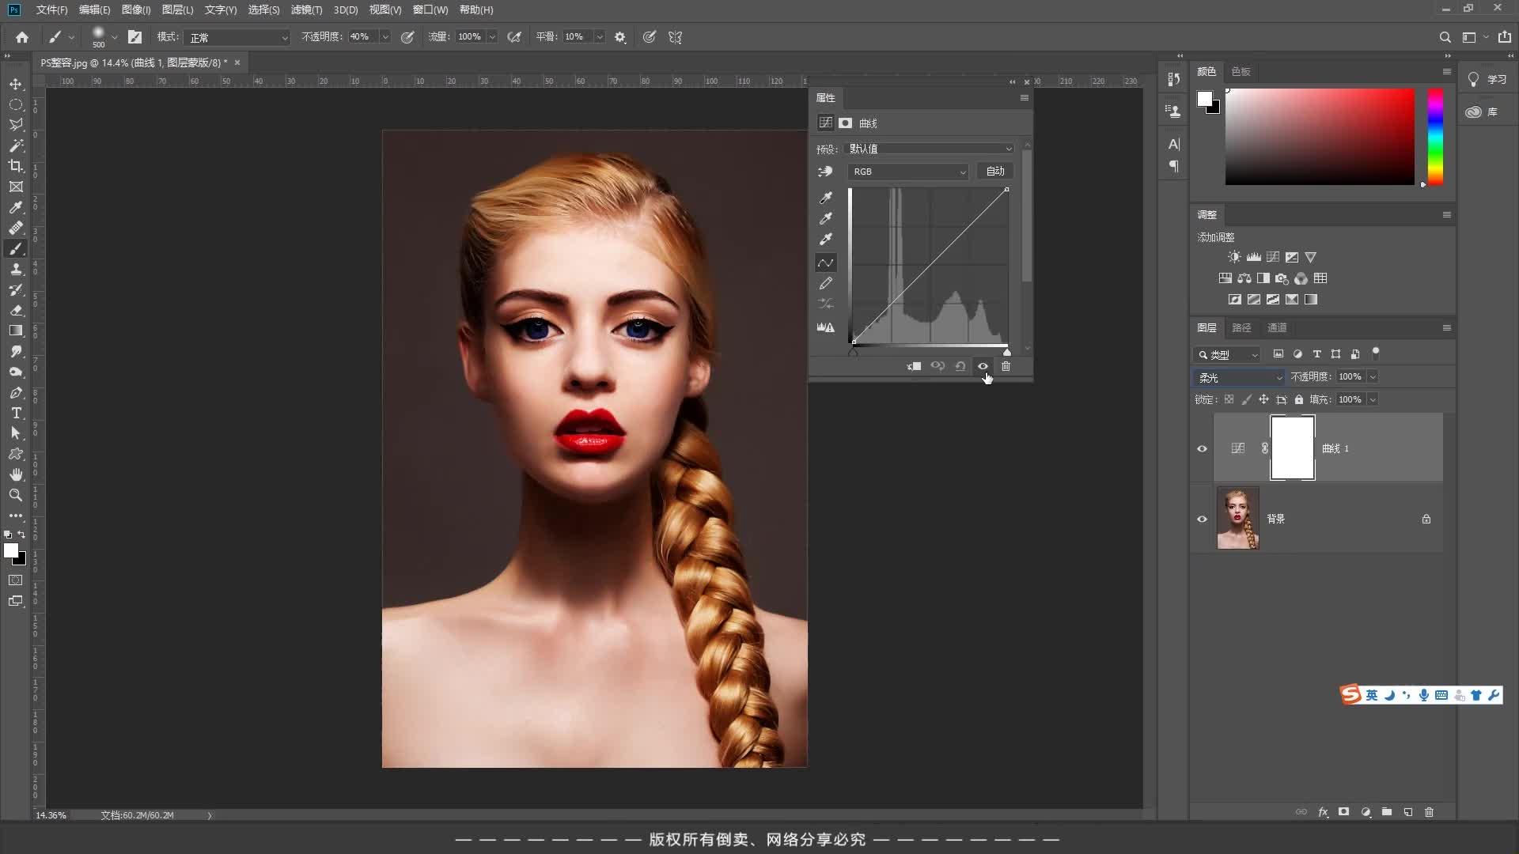Viewport: 1519px width, 854px height.
Task: Open the 不透明度 40% brush dropdown
Action: (385, 37)
